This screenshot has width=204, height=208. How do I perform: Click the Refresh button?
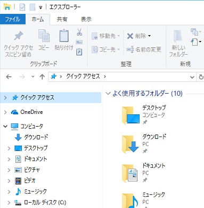201,77
